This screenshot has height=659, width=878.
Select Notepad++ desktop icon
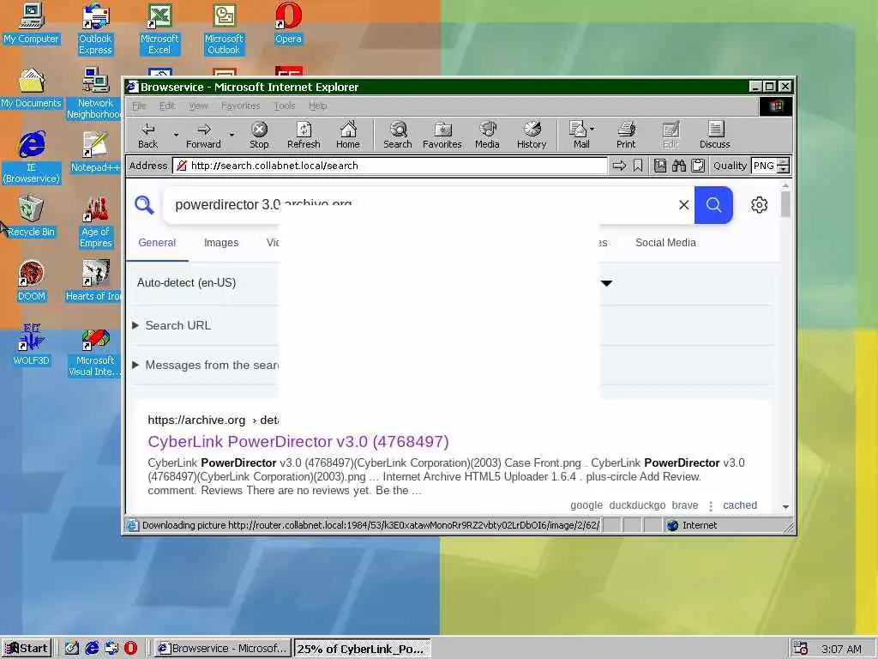(x=95, y=152)
